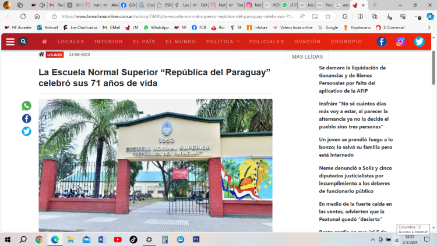This screenshot has height=246, width=437.
Task: Open Collections toolbar button
Action: (375, 16)
